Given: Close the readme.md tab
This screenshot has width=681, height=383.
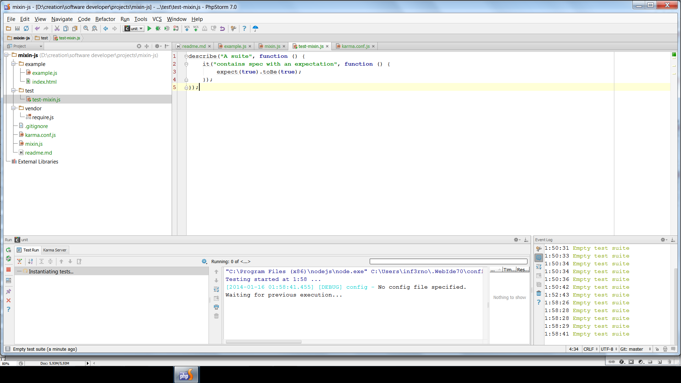Looking at the screenshot, I should pos(209,46).
